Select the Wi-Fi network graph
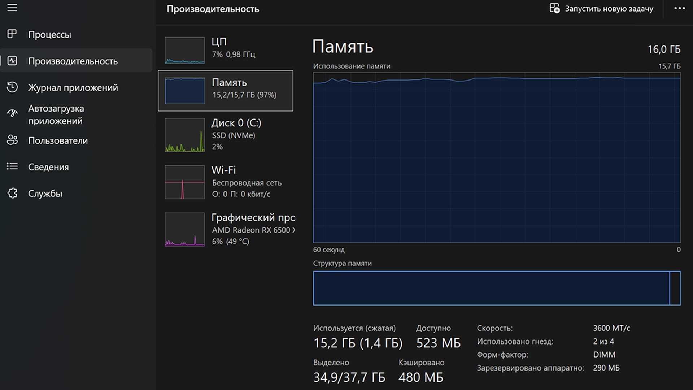693x390 pixels. pos(226,182)
